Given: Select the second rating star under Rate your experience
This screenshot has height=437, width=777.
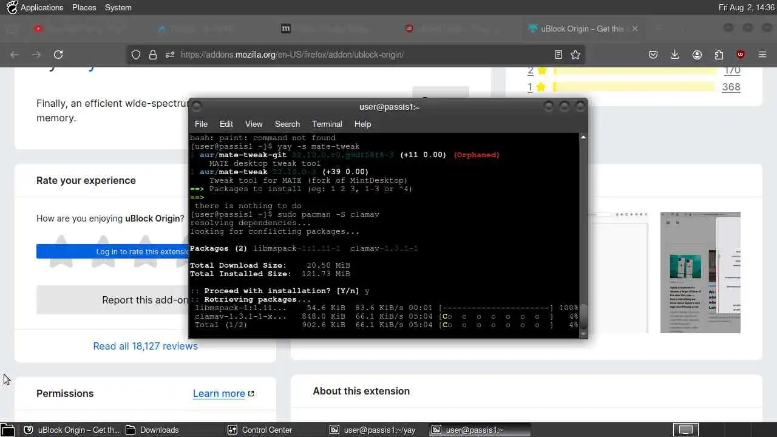Looking at the screenshot, I should tap(103, 251).
